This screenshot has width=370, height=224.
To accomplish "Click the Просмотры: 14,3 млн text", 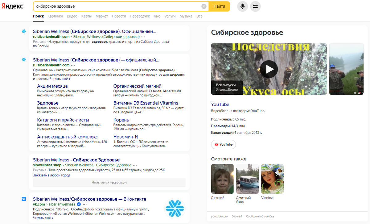I will [228, 126].
